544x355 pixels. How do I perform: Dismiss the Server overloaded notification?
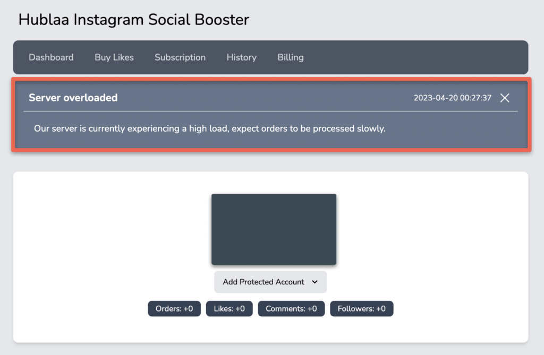point(505,98)
